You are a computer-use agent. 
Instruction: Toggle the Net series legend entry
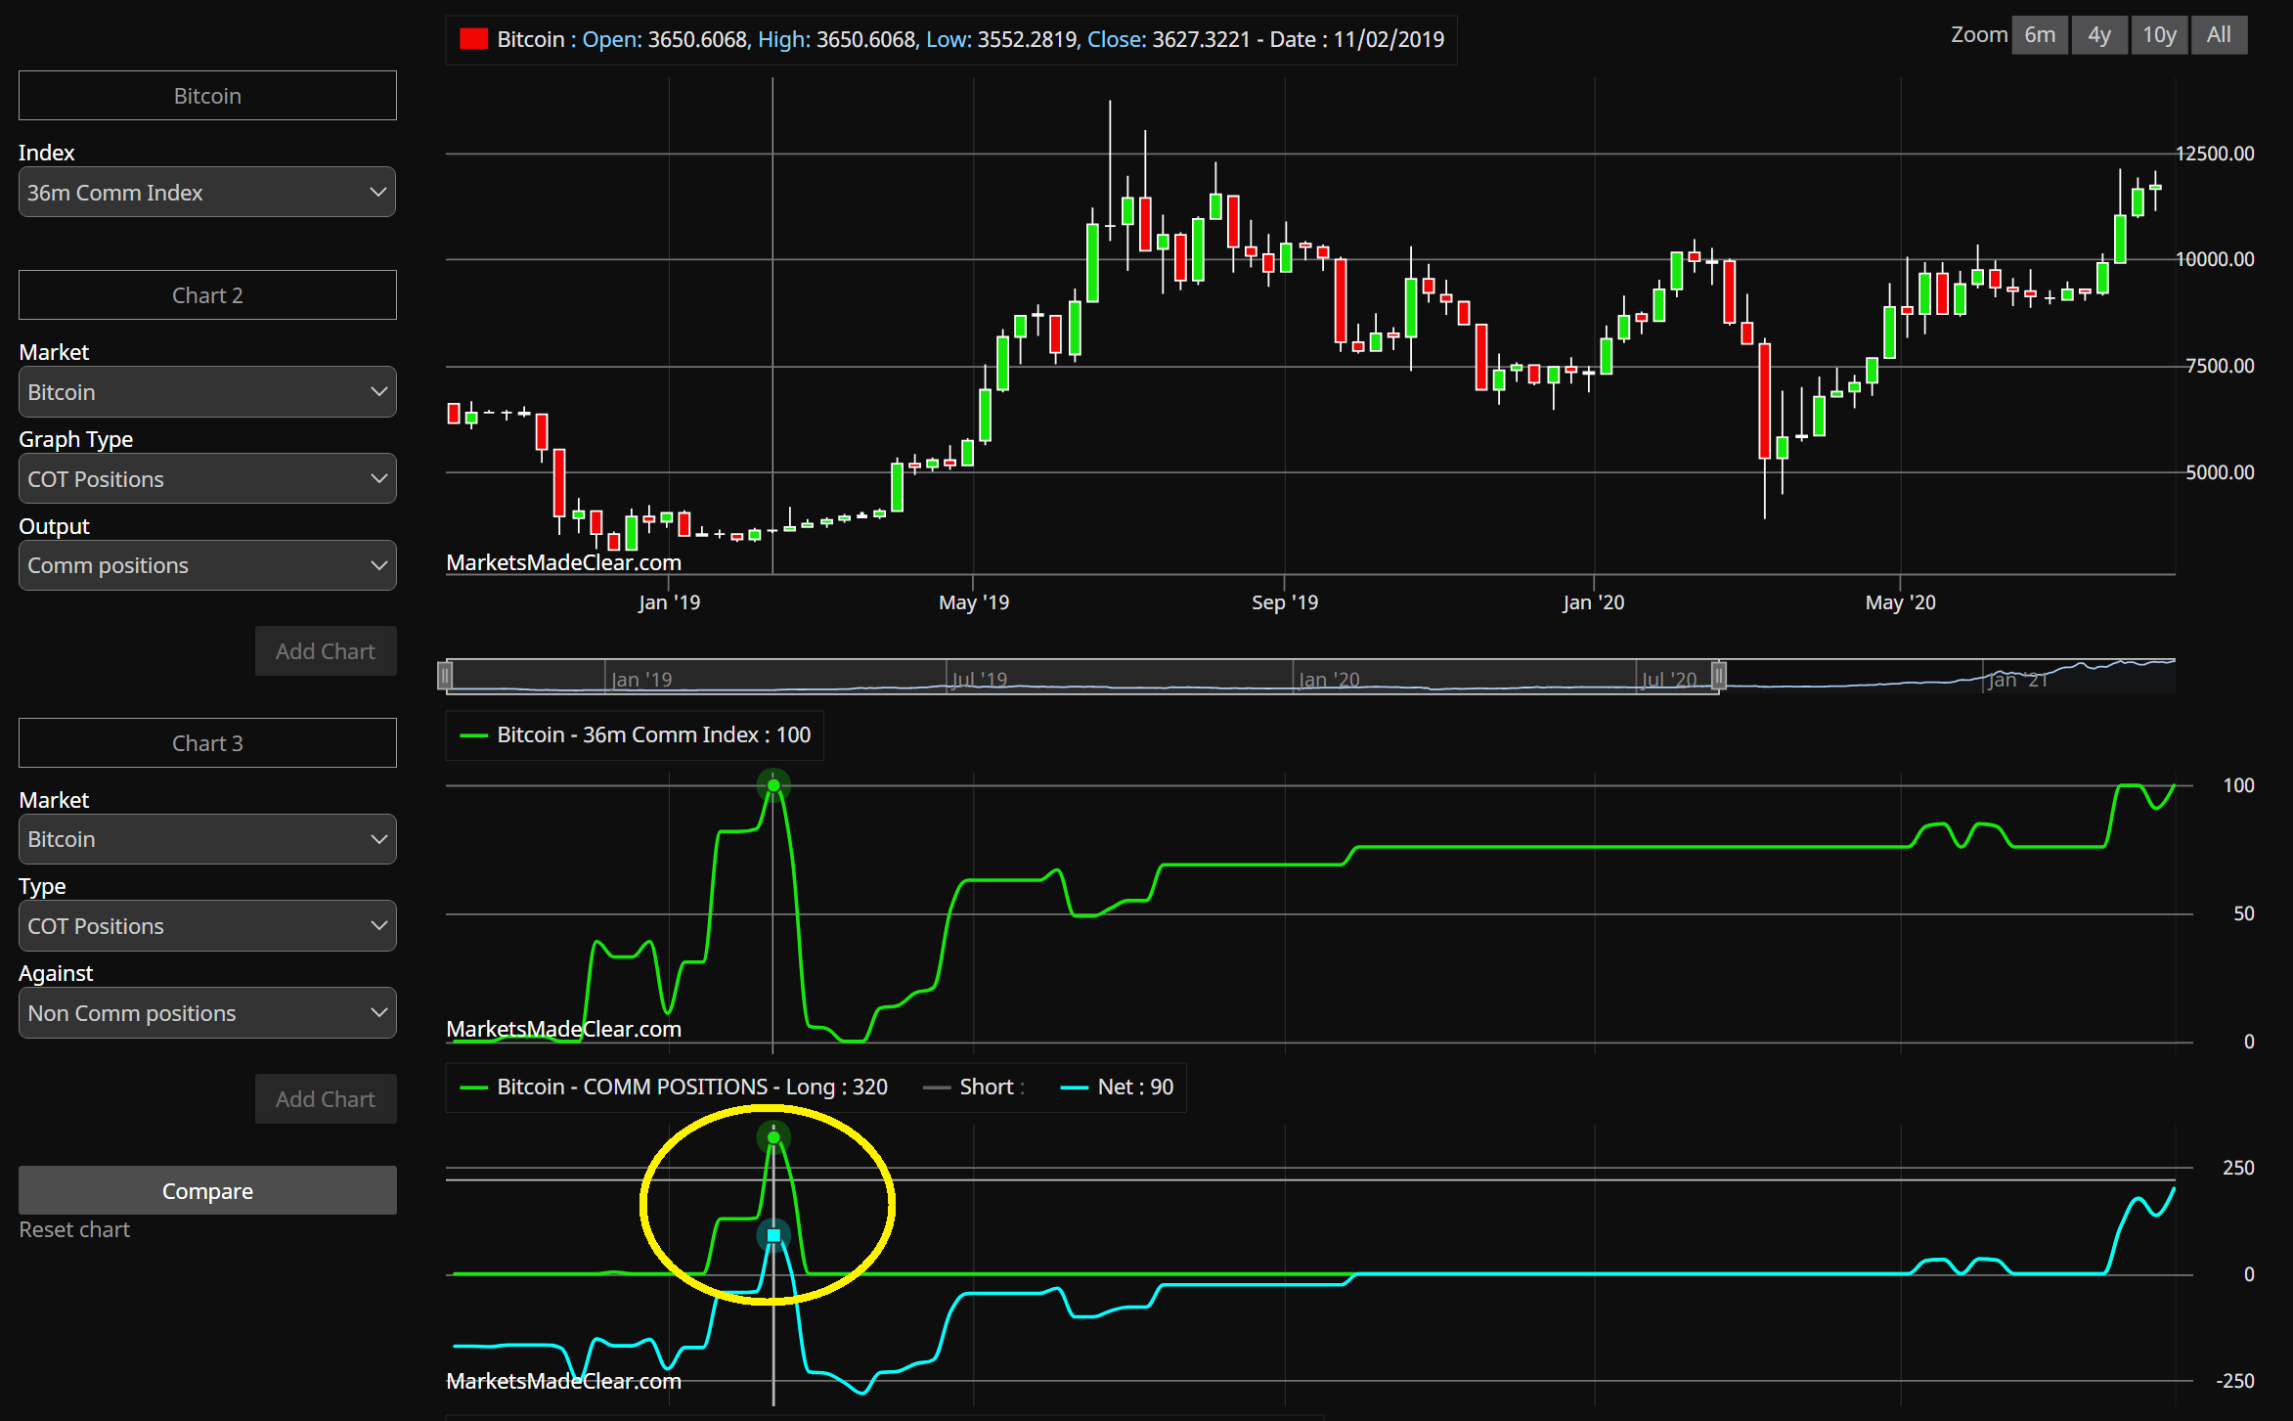(1117, 1087)
